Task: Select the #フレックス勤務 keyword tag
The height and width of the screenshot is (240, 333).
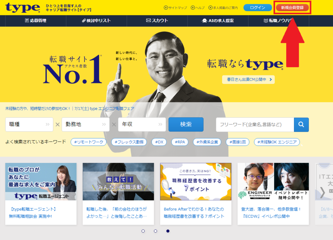Action: click(x=129, y=142)
